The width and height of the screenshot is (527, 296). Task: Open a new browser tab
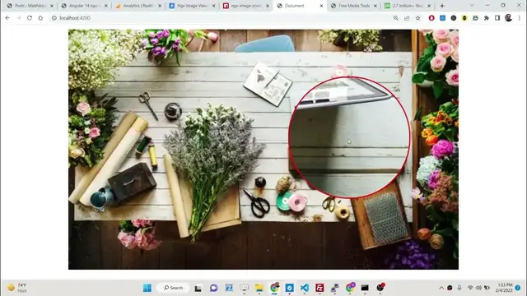[x=442, y=6]
